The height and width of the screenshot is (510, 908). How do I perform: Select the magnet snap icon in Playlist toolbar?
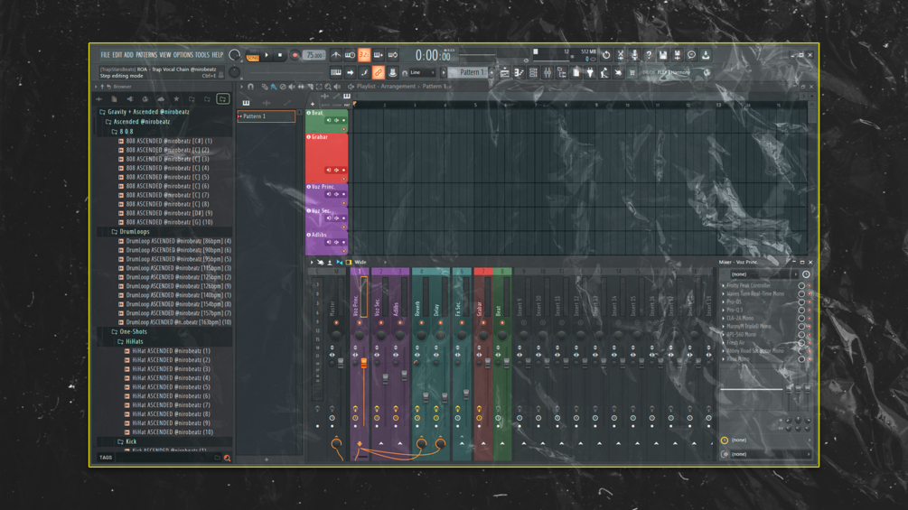(251, 87)
